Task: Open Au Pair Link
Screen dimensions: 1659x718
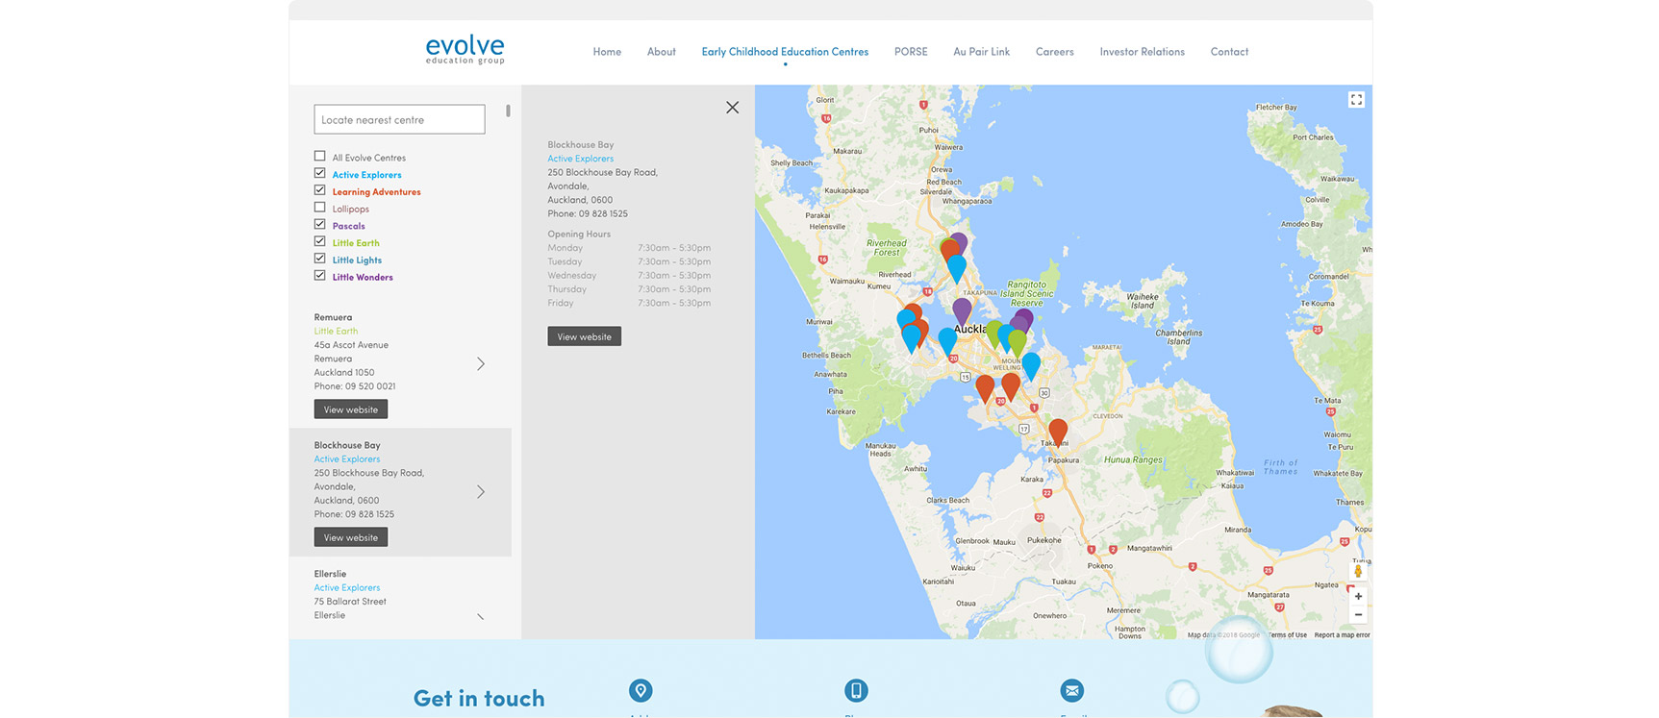Action: (981, 52)
